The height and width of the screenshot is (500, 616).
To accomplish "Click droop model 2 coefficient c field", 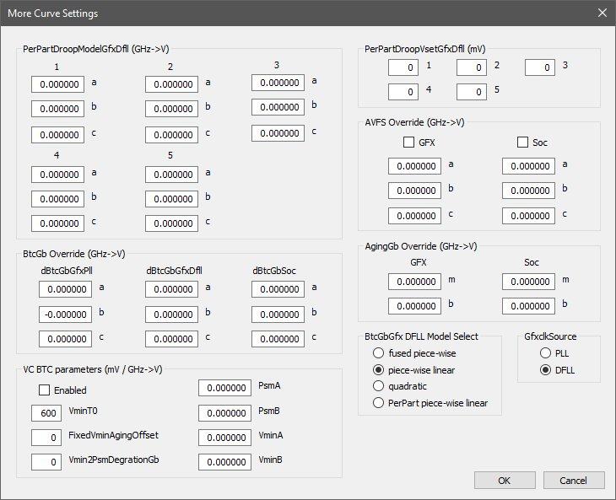I will [x=171, y=135].
